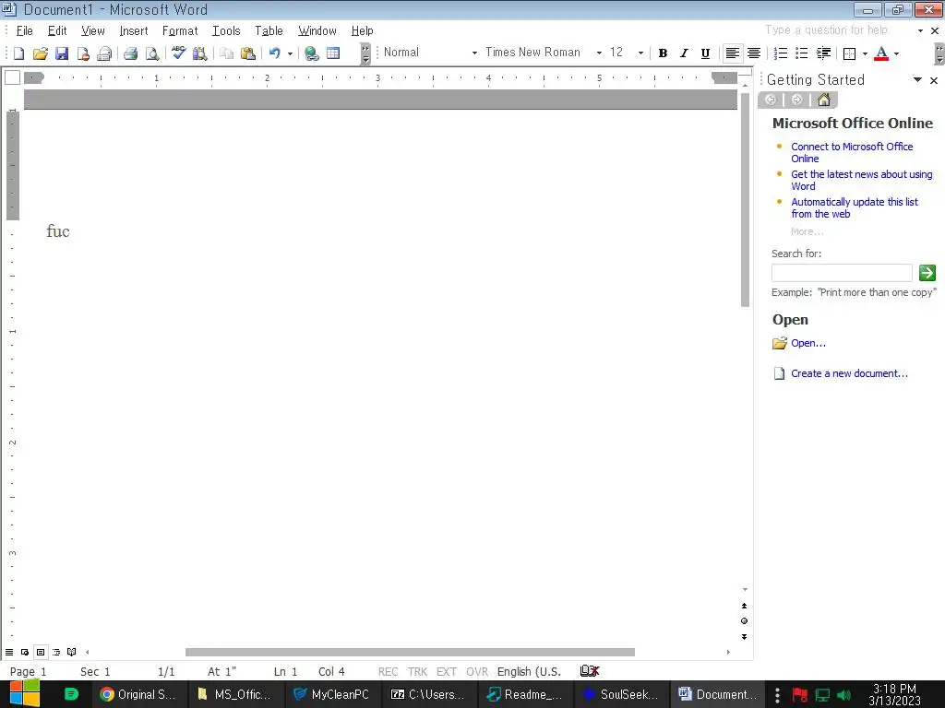Open the Getting Started pane dropdown
The image size is (945, 708).
tap(917, 79)
